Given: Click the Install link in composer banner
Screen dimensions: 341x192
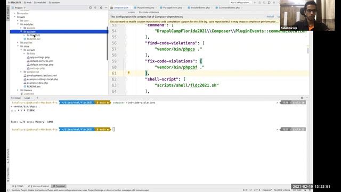Looking at the screenshot, I should coord(270,17).
